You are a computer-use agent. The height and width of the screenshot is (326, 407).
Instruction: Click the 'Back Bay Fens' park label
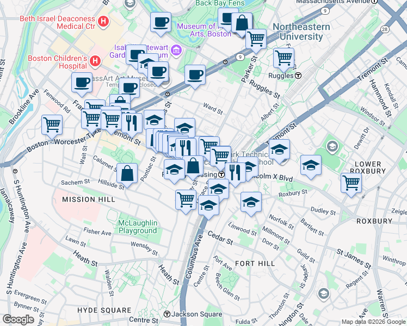(x=220, y=3)
